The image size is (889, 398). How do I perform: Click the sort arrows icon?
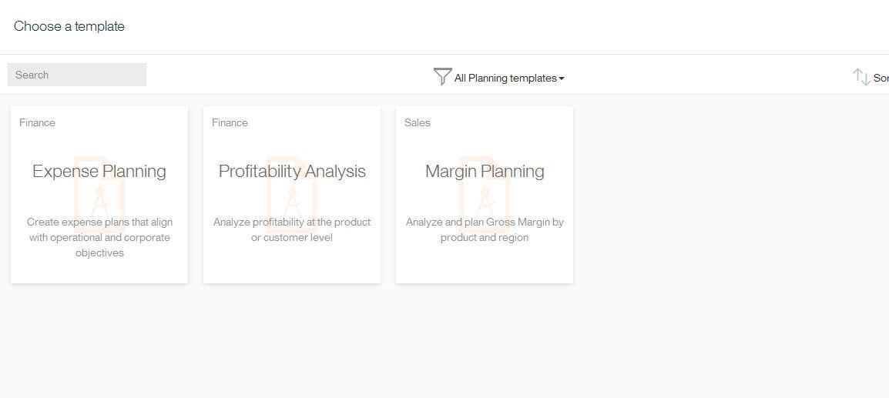tap(861, 77)
